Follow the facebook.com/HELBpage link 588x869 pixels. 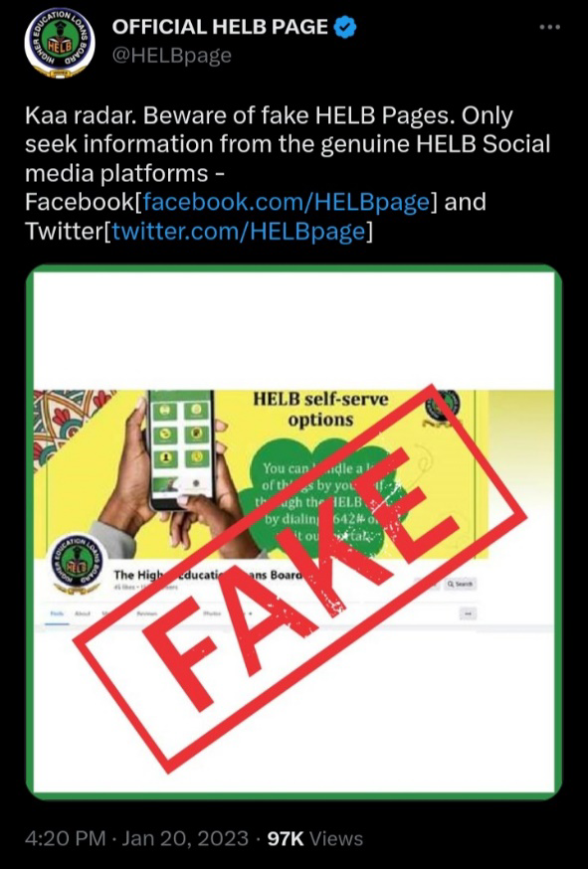(x=287, y=202)
